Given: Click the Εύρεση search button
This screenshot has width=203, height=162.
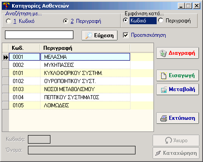Looking at the screenshot, I should click(x=99, y=35).
